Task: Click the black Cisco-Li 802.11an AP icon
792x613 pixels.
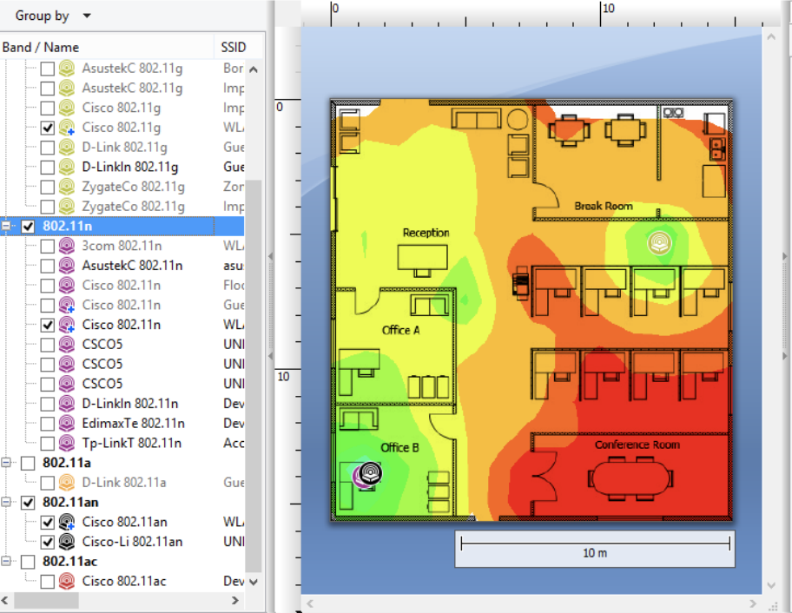Action: click(x=65, y=542)
